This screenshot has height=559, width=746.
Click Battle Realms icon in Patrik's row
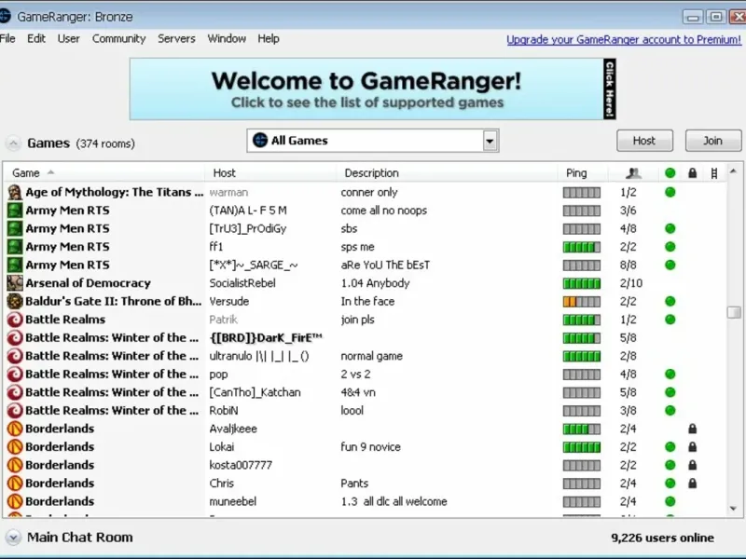(15, 320)
